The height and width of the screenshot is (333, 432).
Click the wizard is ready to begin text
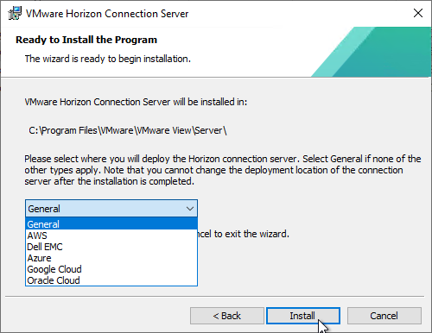click(108, 59)
